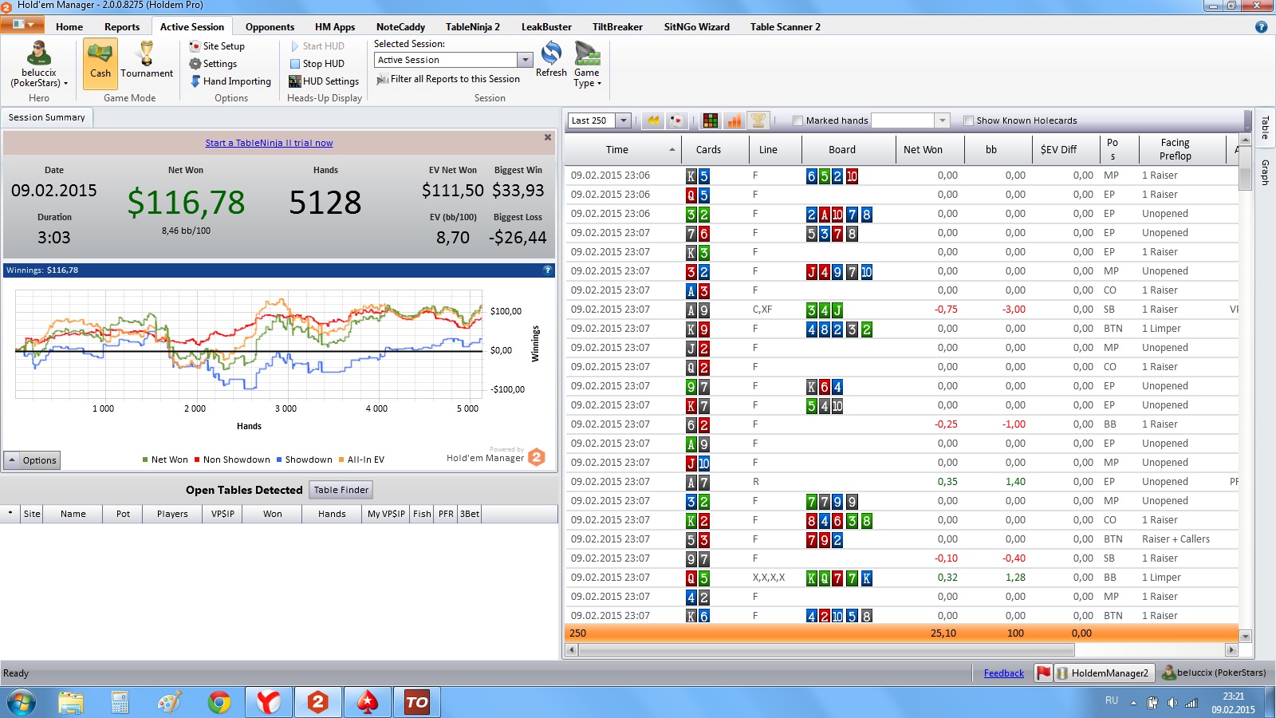The width and height of the screenshot is (1276, 718).
Task: Open the Home tab
Action: point(69,26)
